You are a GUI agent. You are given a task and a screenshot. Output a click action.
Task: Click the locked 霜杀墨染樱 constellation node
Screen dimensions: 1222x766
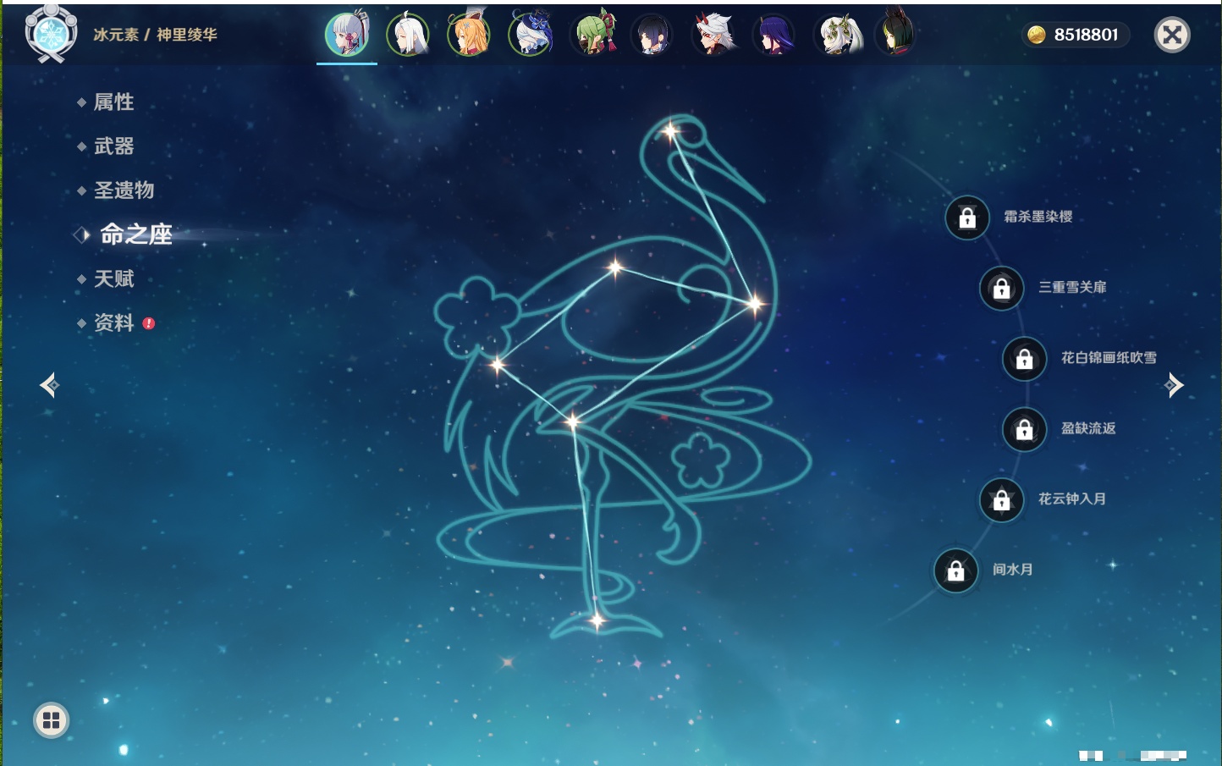pyautogui.click(x=967, y=218)
